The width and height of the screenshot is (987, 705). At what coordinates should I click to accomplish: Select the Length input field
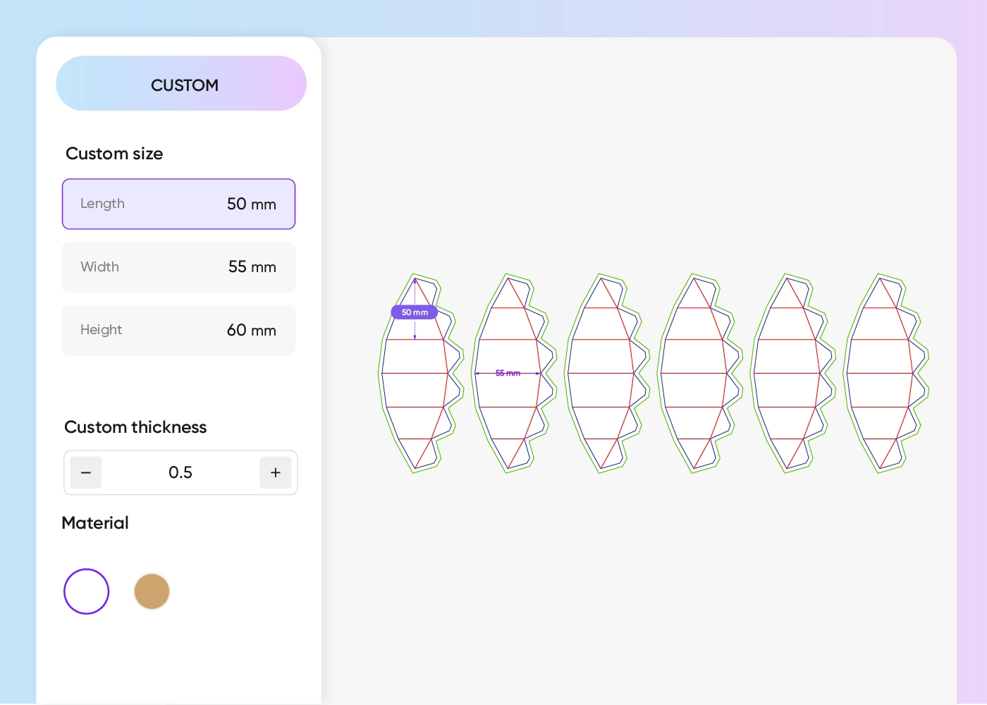[x=178, y=204]
